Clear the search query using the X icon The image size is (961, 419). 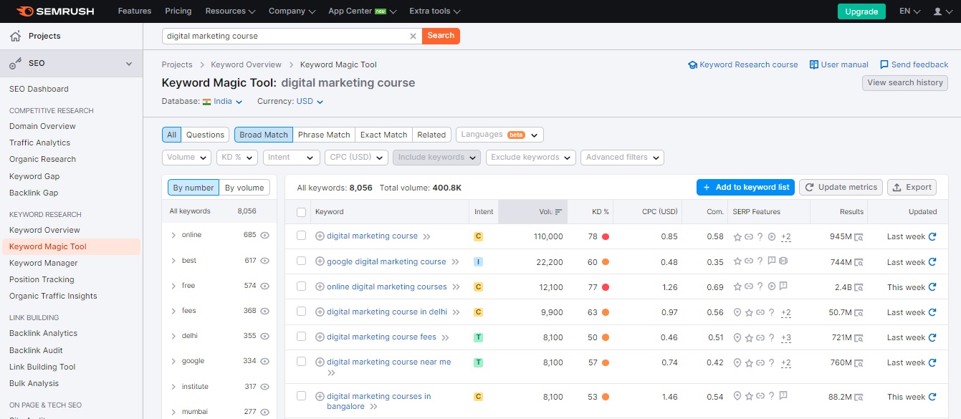(x=413, y=36)
